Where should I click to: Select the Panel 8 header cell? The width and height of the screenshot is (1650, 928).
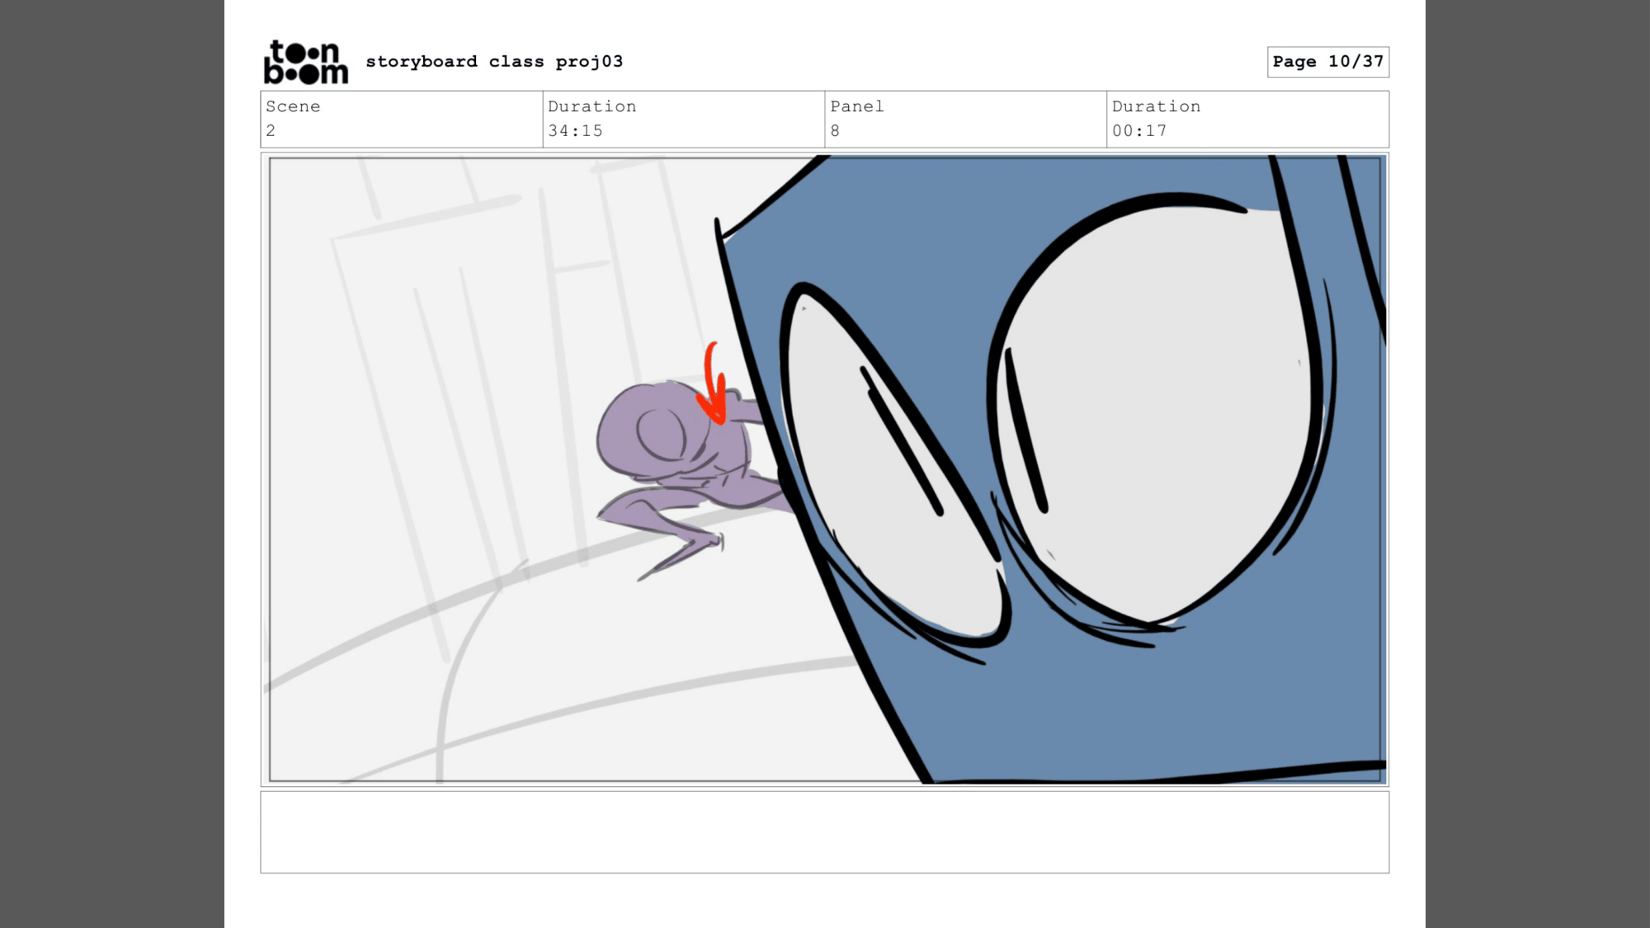[964, 120]
